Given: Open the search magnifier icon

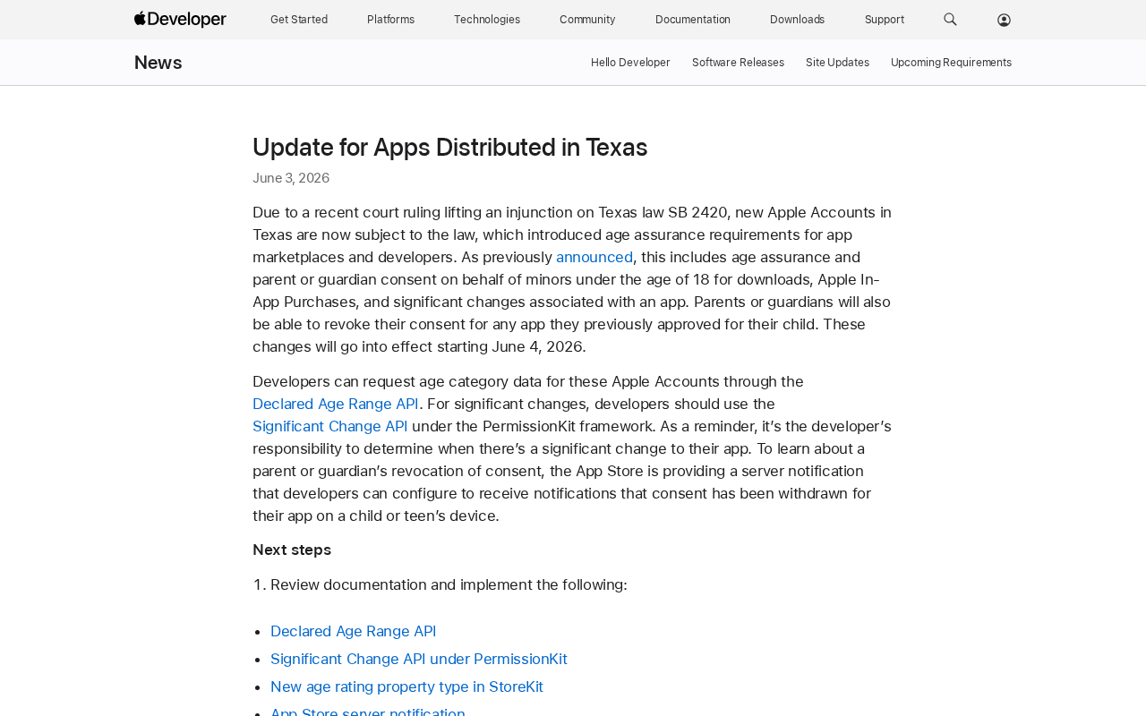Looking at the screenshot, I should pos(950,20).
